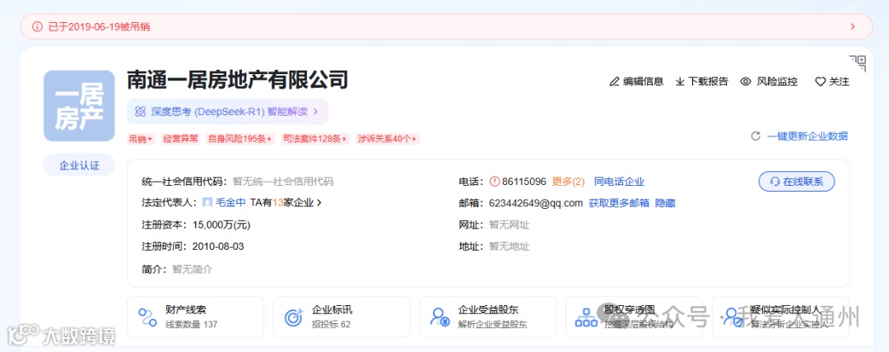Click the 编辑信息 pencil icon
The height and width of the screenshot is (352, 889).
pyautogui.click(x=614, y=81)
